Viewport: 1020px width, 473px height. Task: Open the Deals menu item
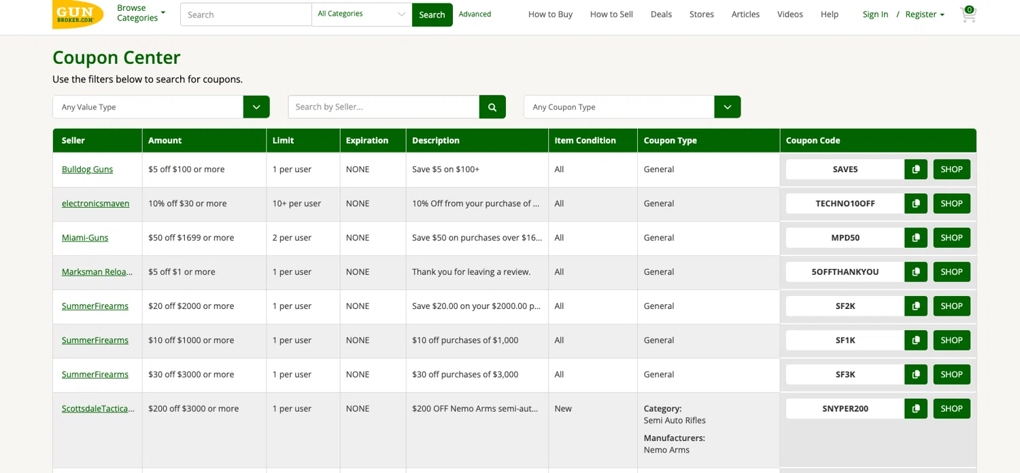(661, 14)
